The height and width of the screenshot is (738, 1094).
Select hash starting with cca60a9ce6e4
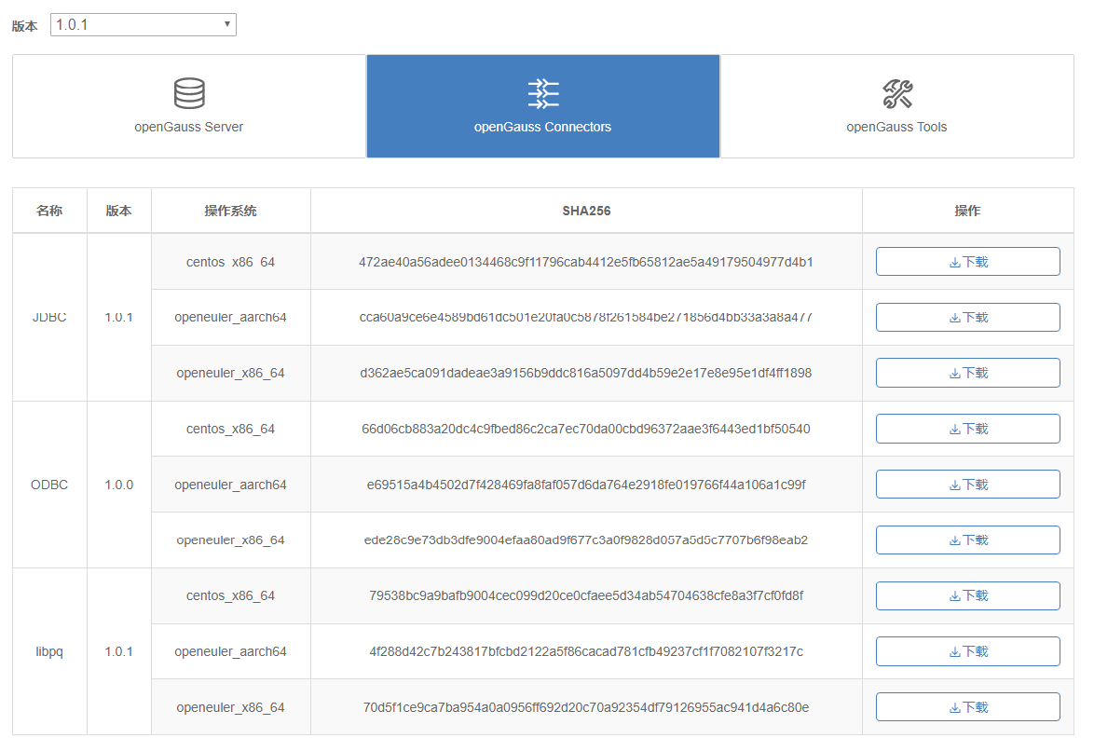coord(586,318)
